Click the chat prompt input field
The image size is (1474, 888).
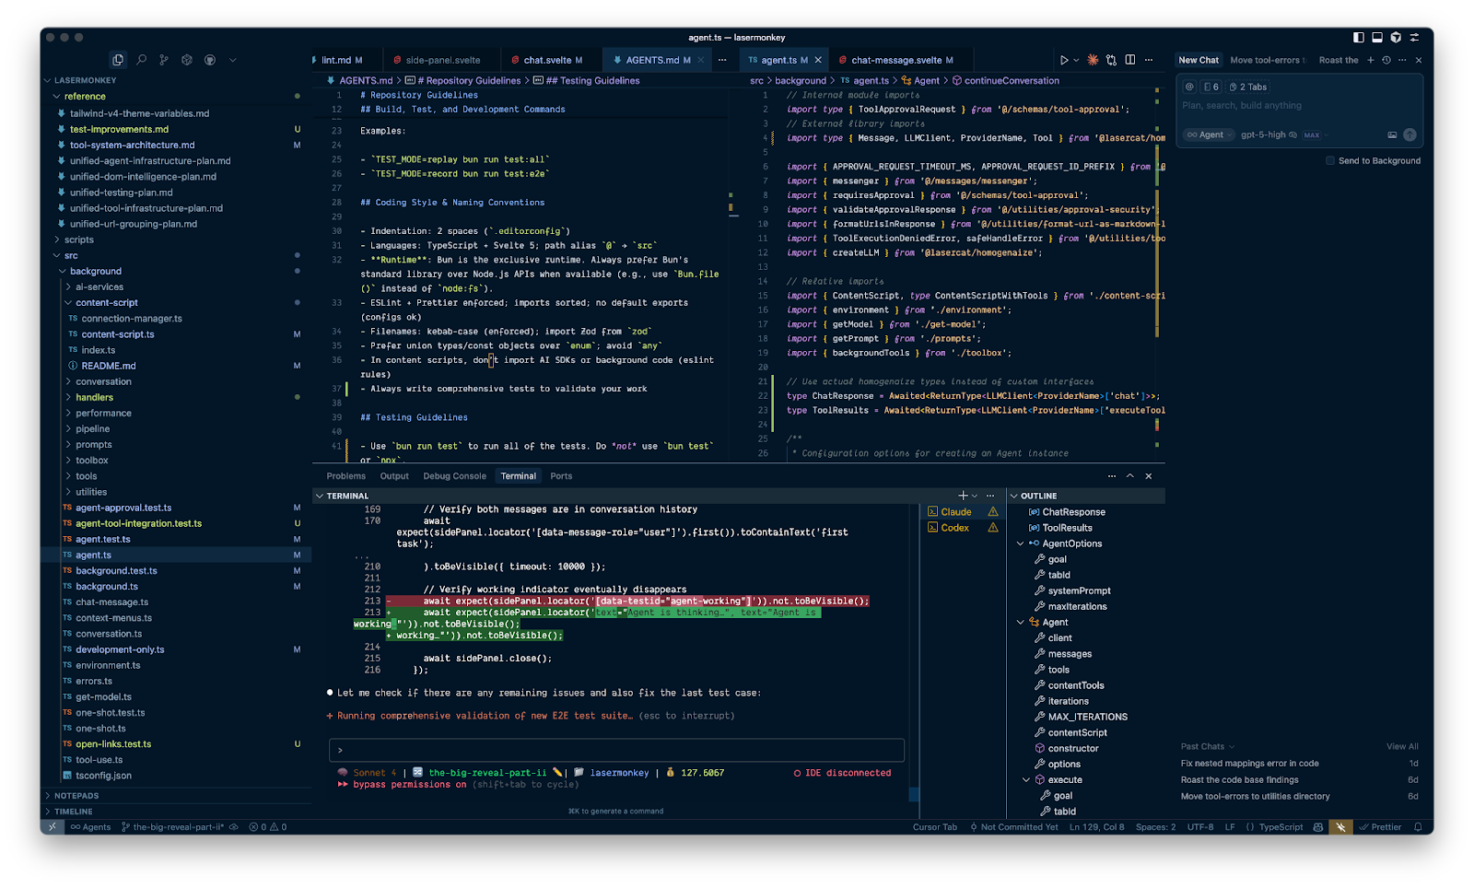[x=1290, y=106]
